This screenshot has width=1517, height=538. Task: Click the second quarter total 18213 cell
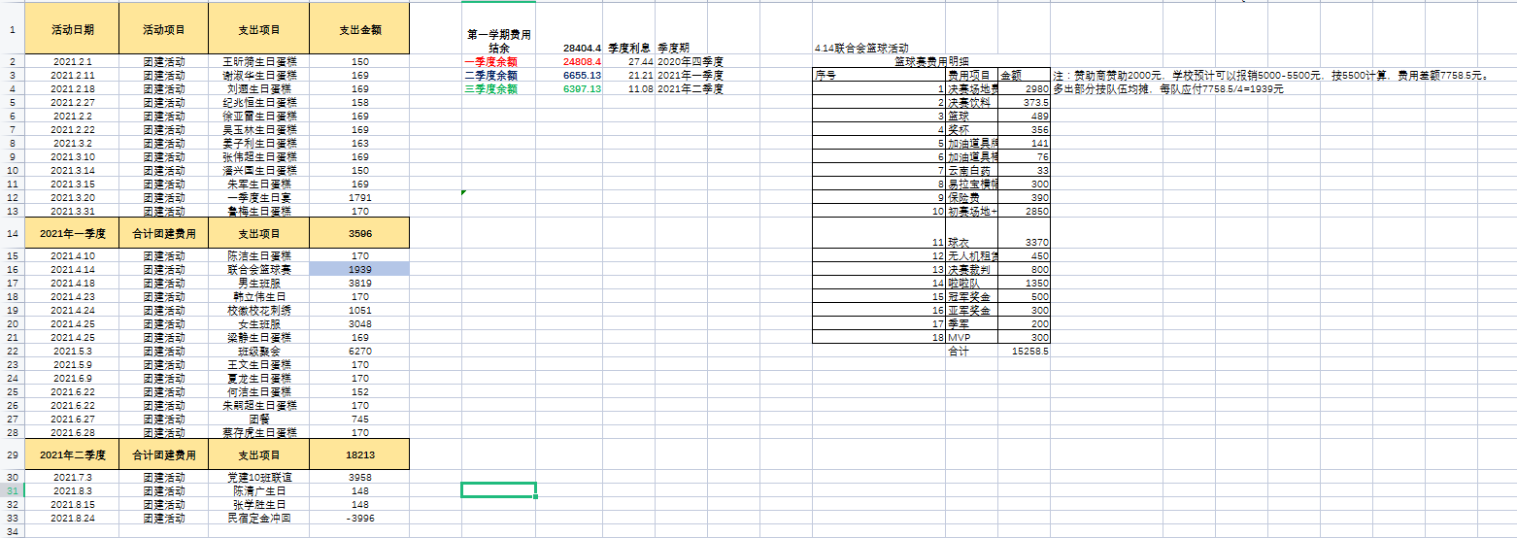359,454
